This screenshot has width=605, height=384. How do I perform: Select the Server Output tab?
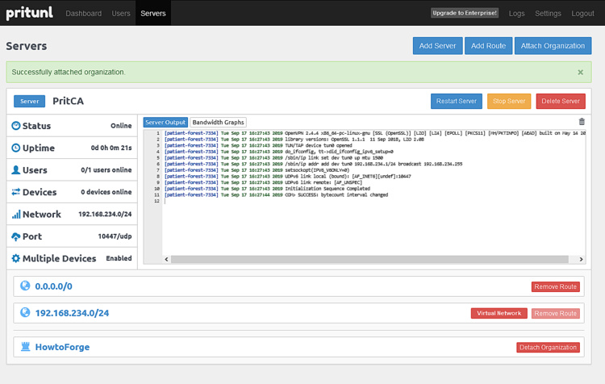point(165,123)
